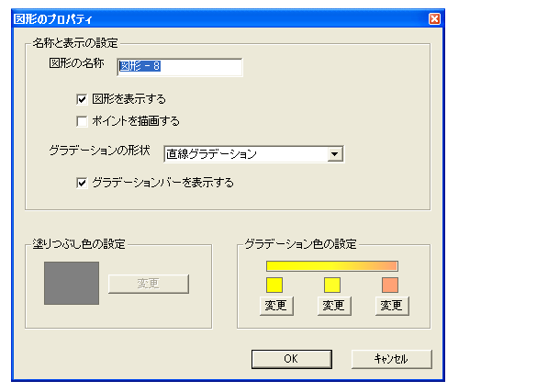548x392 pixels.
Task: Select the first yellow gradient start swatch
Action: 274,285
